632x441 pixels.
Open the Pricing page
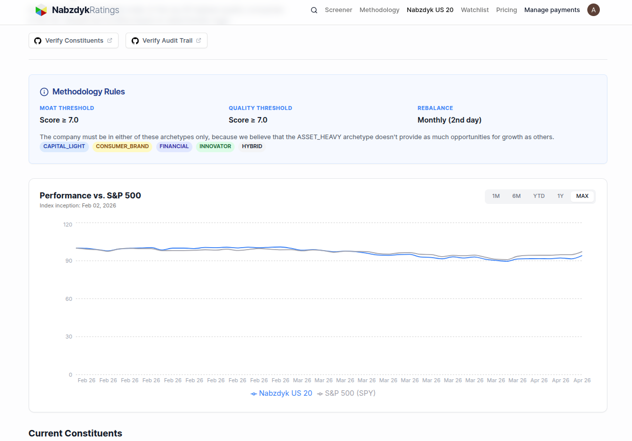[506, 10]
